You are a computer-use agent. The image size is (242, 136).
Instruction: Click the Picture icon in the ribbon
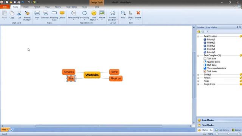102,13
